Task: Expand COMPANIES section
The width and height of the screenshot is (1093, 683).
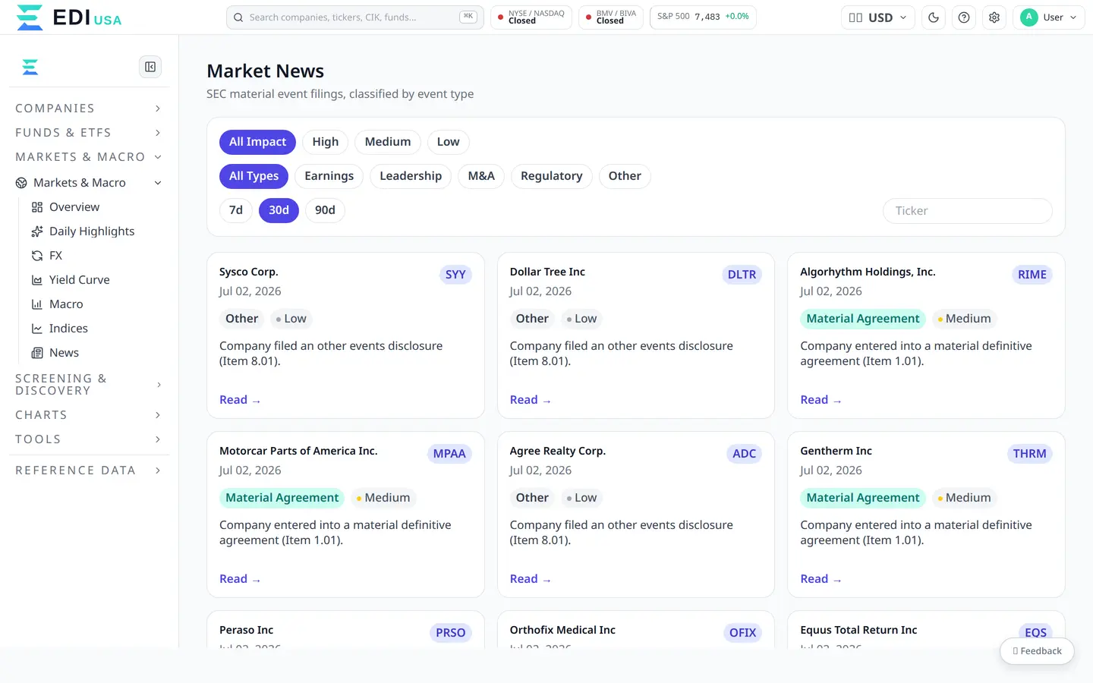Action: coord(88,109)
